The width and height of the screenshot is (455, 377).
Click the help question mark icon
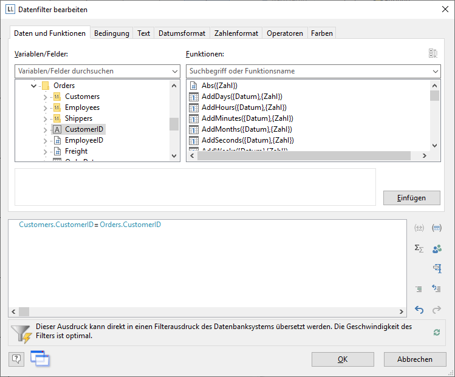(x=17, y=359)
